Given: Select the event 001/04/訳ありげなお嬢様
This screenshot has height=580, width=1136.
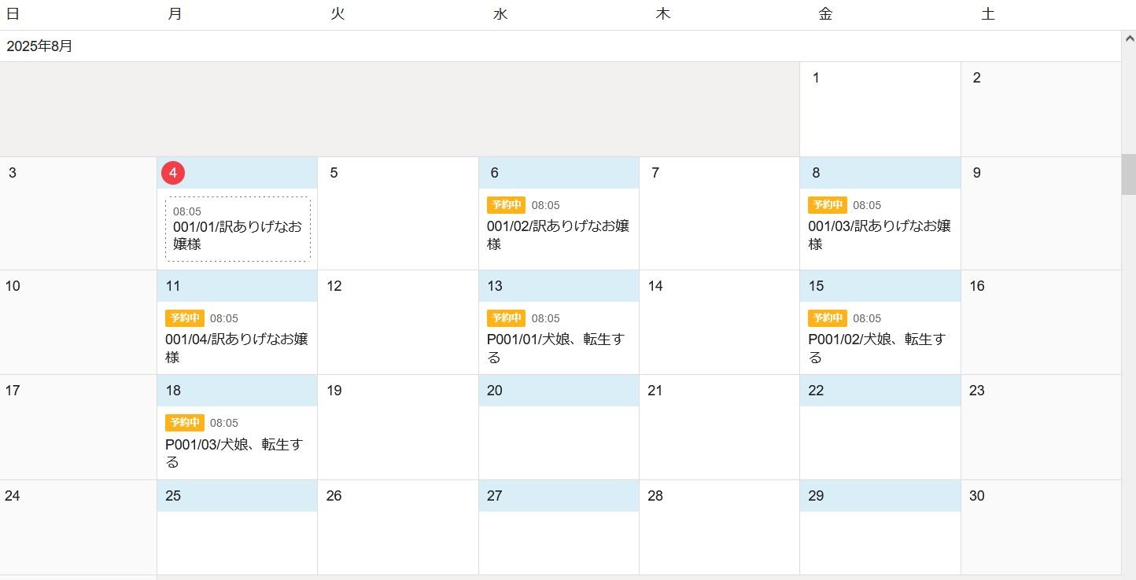Looking at the screenshot, I should tap(236, 347).
